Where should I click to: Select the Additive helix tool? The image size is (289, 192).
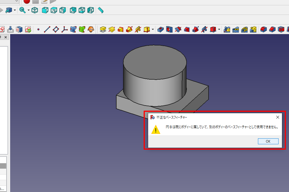(138, 29)
